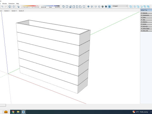Select Shaded With Textures style

(106, 7)
